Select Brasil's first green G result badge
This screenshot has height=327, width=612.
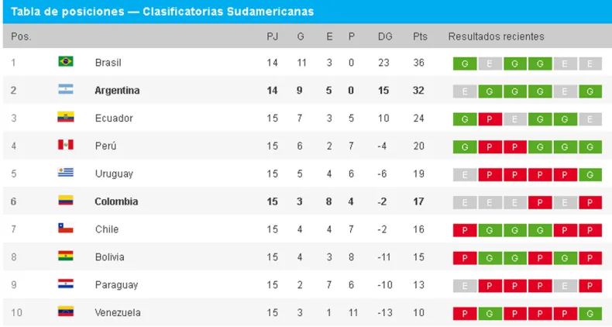pyautogui.click(x=465, y=64)
